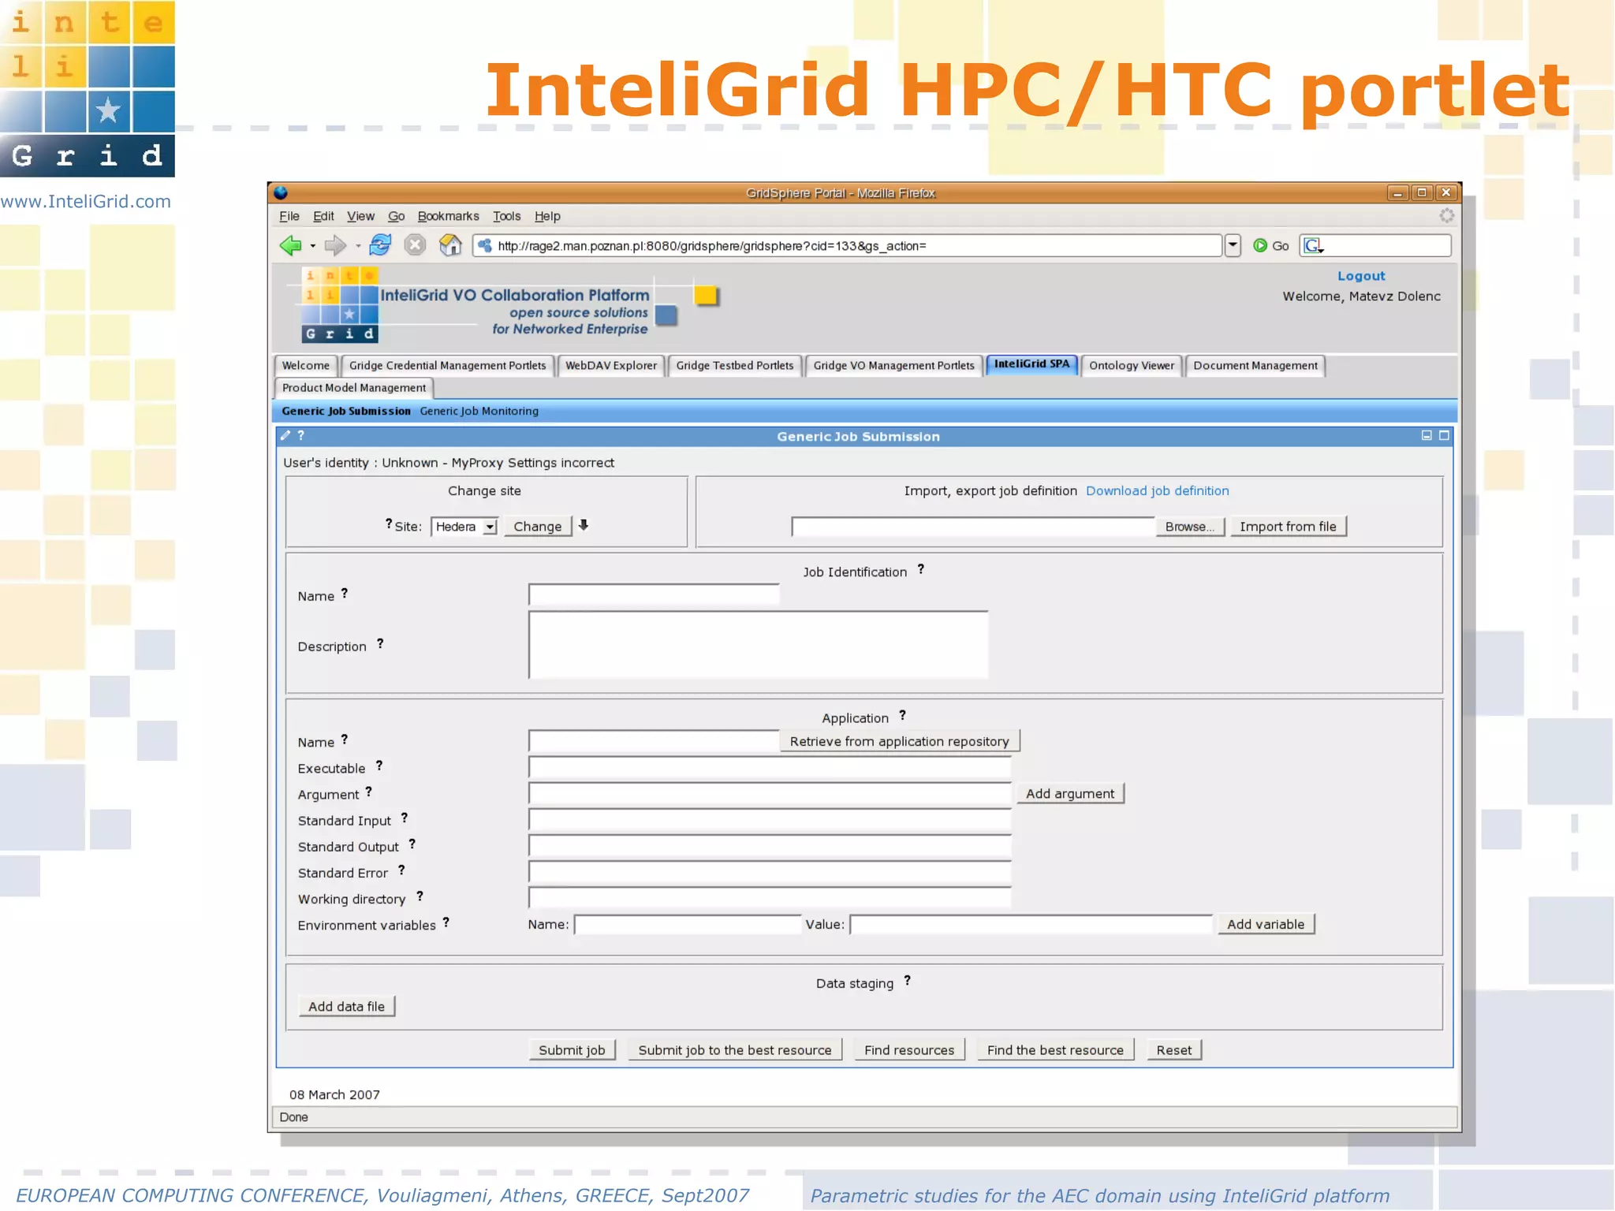The width and height of the screenshot is (1615, 1211).
Task: Click Retrieve from application repository button
Action: click(900, 741)
